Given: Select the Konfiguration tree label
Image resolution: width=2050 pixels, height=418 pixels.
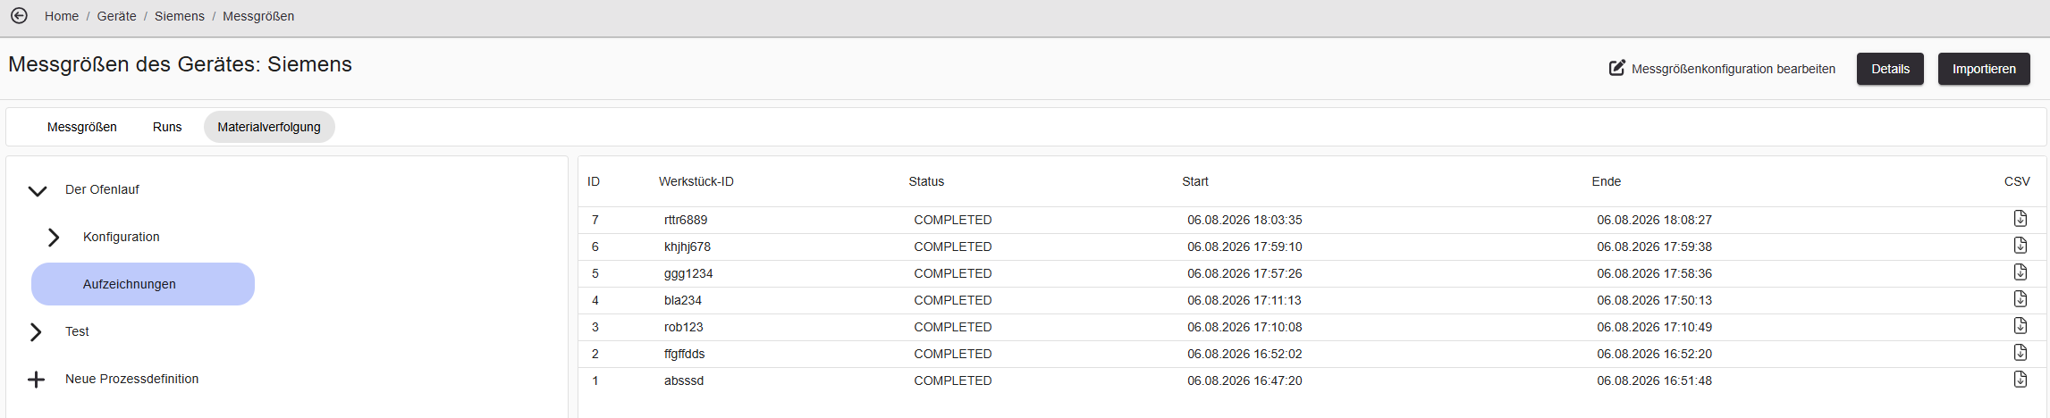Looking at the screenshot, I should point(122,237).
